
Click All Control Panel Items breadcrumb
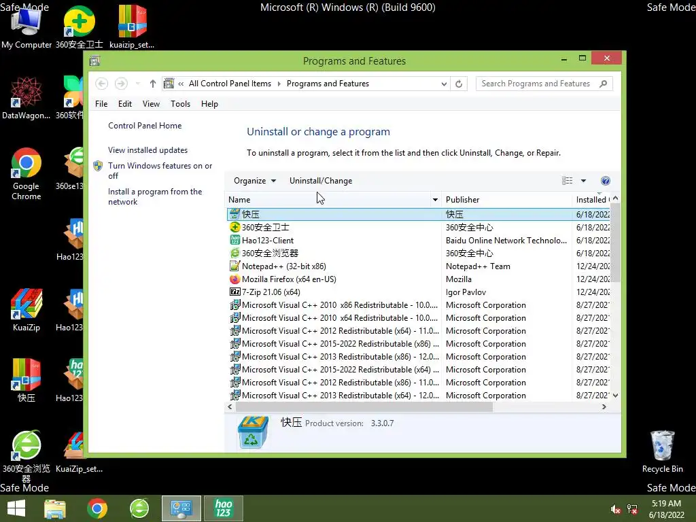pyautogui.click(x=230, y=84)
